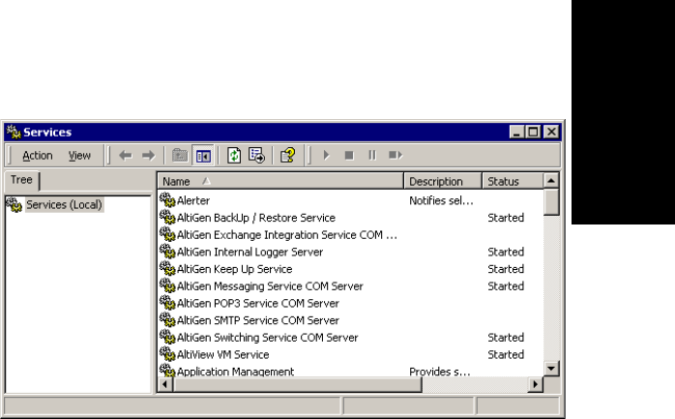Click the Refresh toolbar icon
Screen dimensions: 675x419
[234, 156]
